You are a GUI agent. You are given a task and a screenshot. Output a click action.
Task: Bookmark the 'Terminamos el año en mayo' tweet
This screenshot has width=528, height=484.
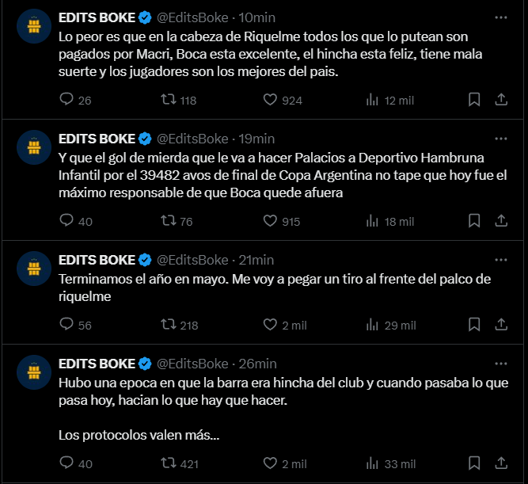coord(474,325)
